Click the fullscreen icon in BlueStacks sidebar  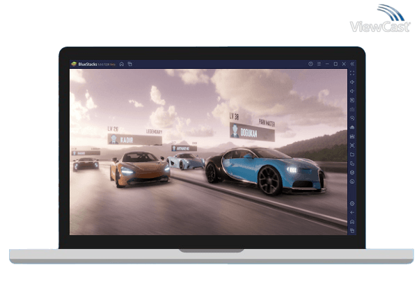click(352, 73)
